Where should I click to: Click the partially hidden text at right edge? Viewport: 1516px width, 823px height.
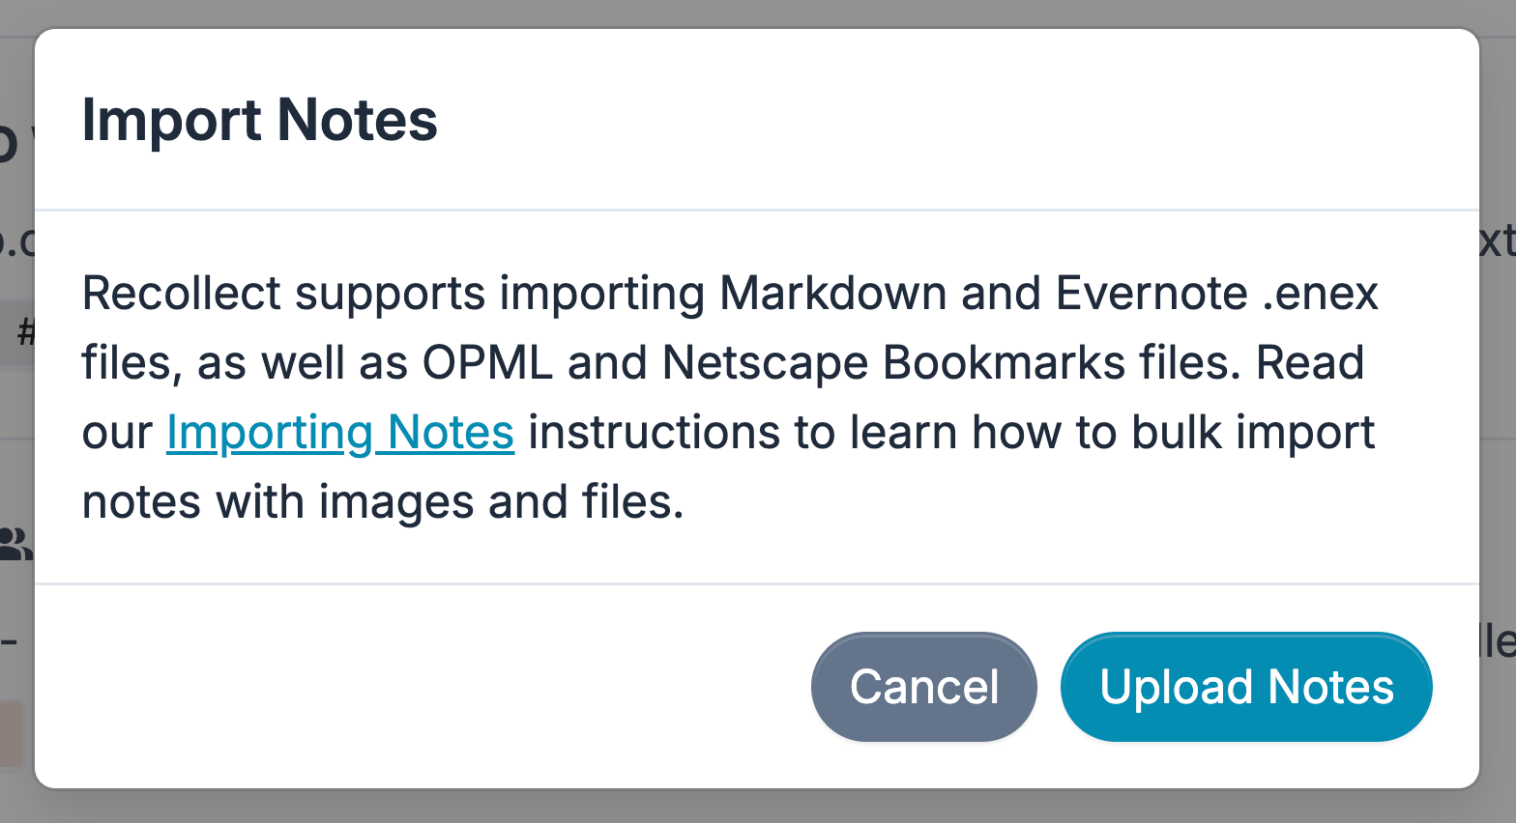pos(1498,241)
